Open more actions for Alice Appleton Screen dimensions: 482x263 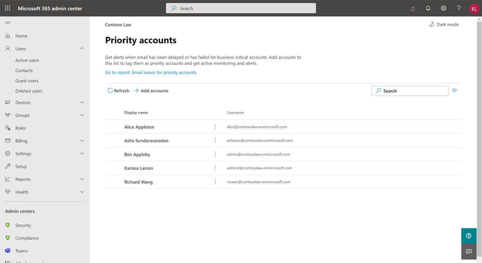pos(215,127)
